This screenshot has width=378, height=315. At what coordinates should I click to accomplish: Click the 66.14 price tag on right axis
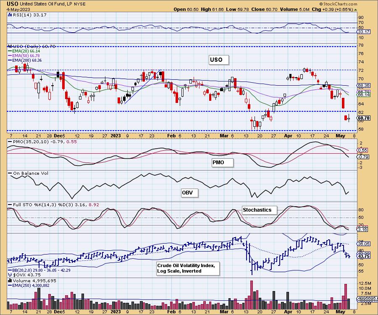pyautogui.click(x=364, y=95)
